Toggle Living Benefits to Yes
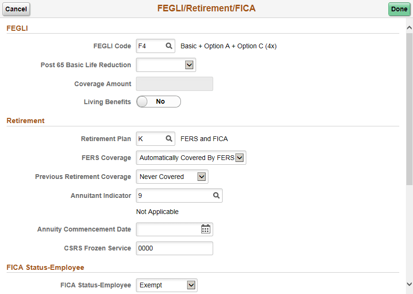Viewport: 413px width, 294px height. tap(159, 101)
